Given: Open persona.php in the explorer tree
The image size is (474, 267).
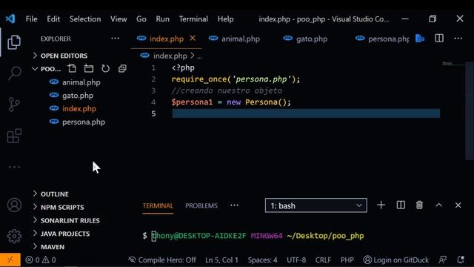Looking at the screenshot, I should click(x=84, y=122).
